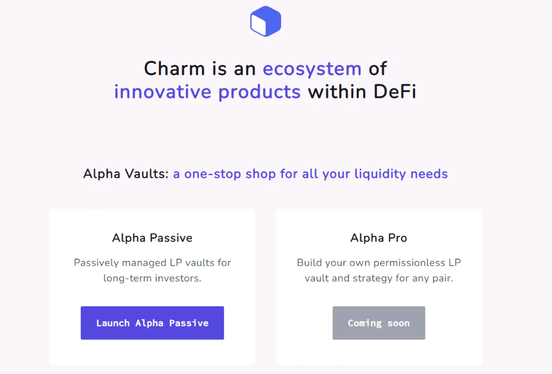Click "Build your own permissionless LP" text line
This screenshot has height=374, width=552.
coord(379,262)
